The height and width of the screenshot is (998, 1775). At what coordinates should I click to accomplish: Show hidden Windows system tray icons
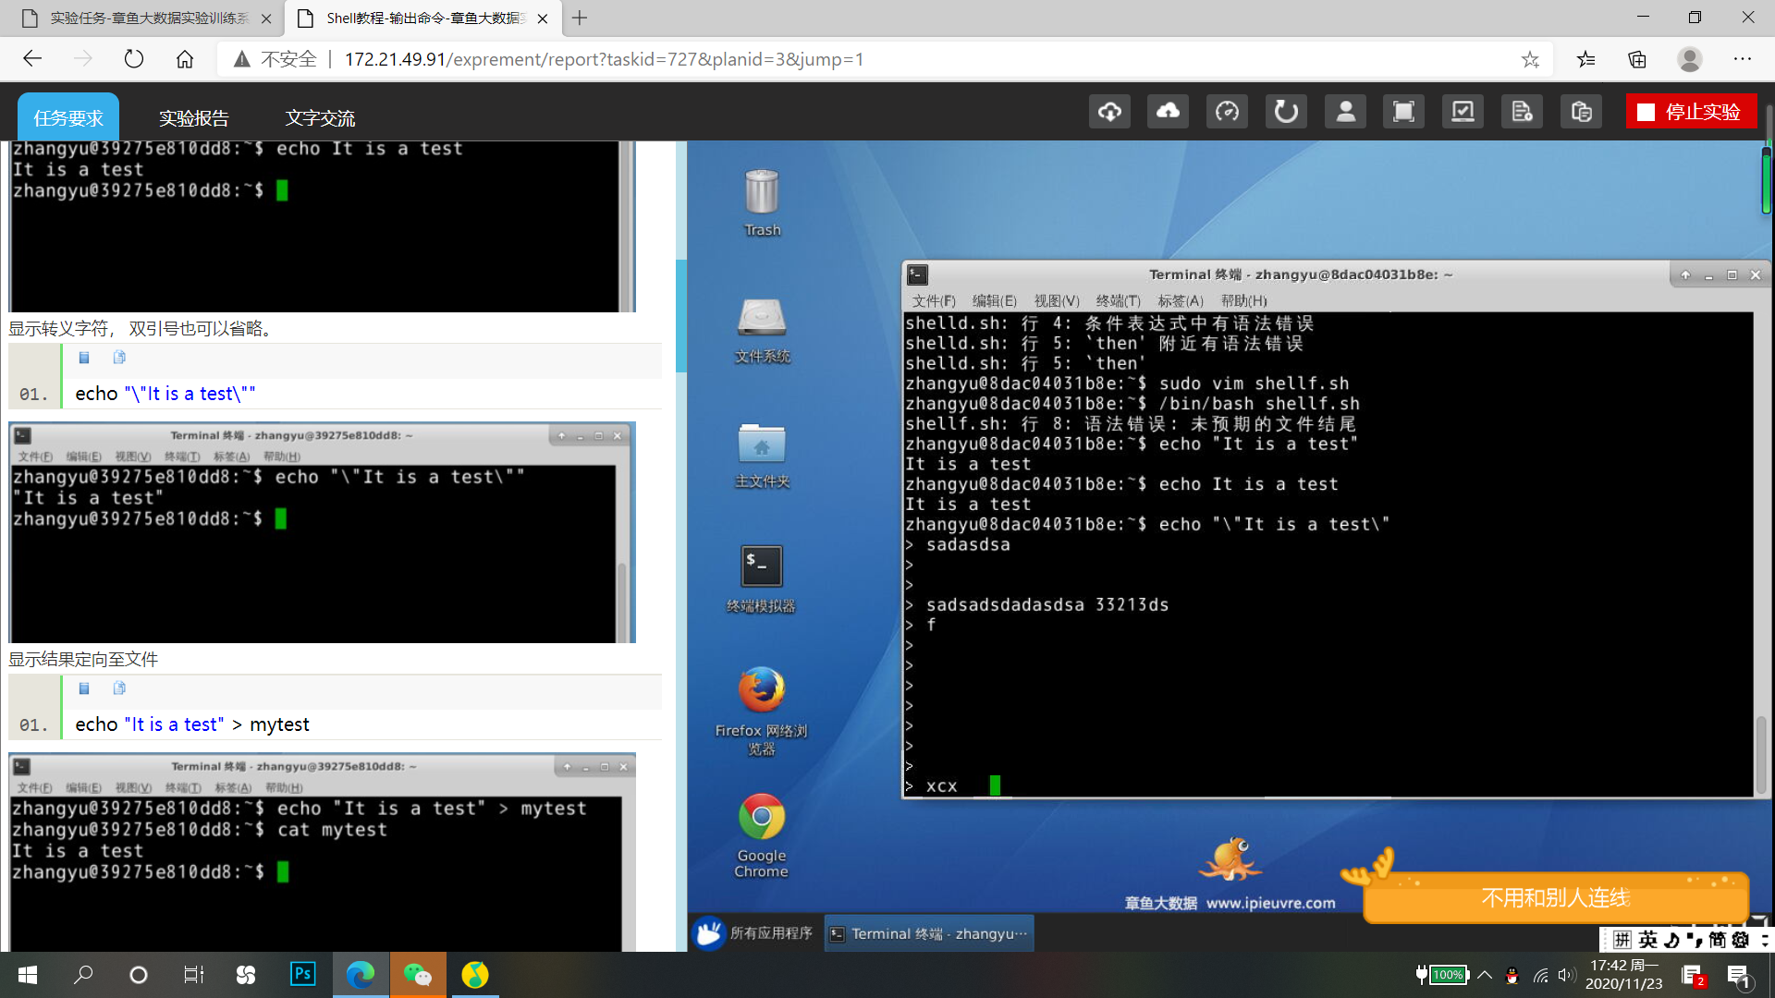coord(1485,975)
